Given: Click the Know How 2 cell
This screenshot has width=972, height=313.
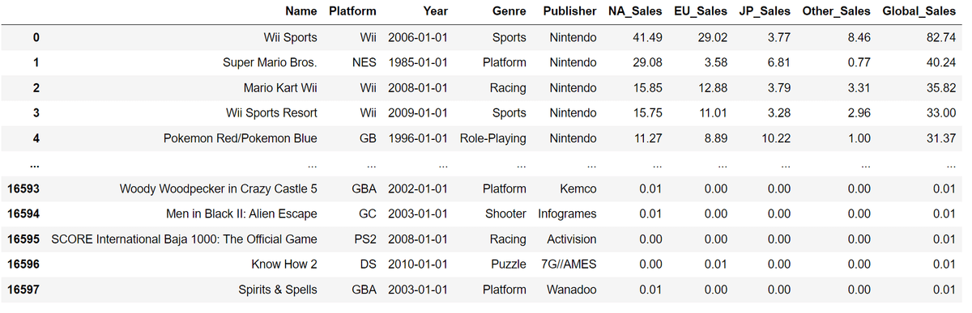Looking at the screenshot, I should point(284,264).
